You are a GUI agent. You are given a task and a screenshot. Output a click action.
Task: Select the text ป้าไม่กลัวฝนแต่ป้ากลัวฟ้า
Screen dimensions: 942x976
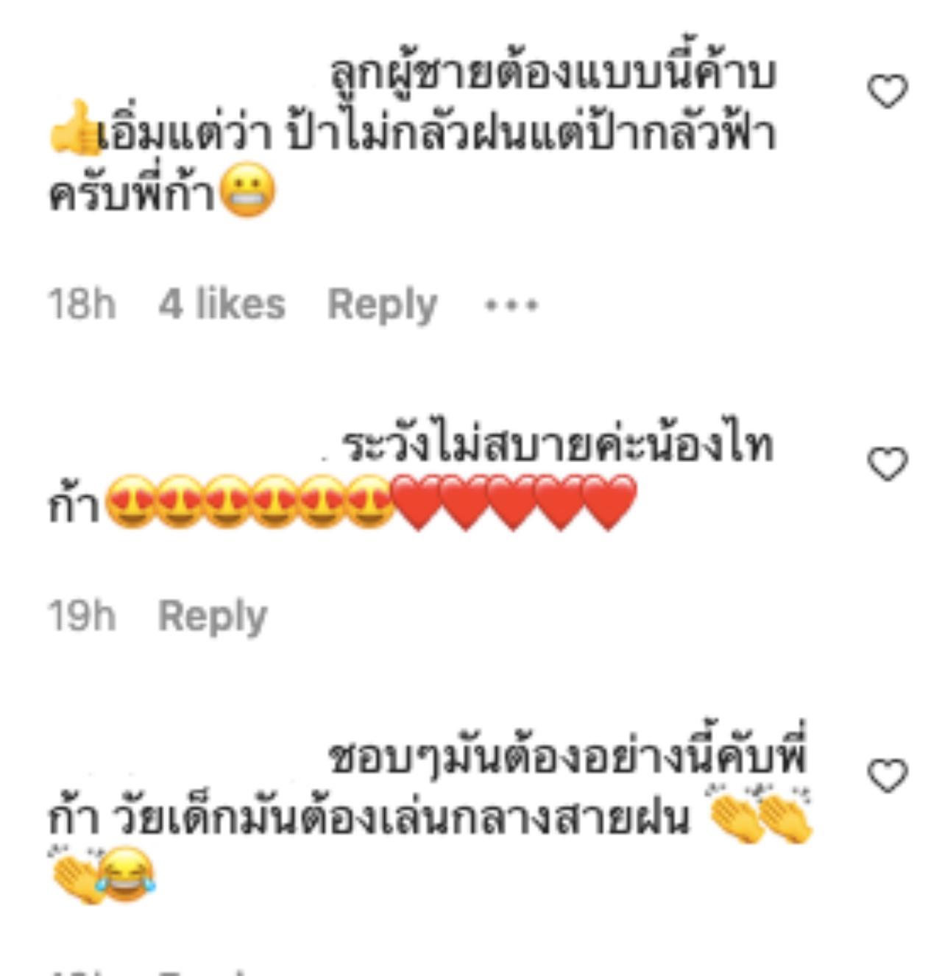(531, 134)
